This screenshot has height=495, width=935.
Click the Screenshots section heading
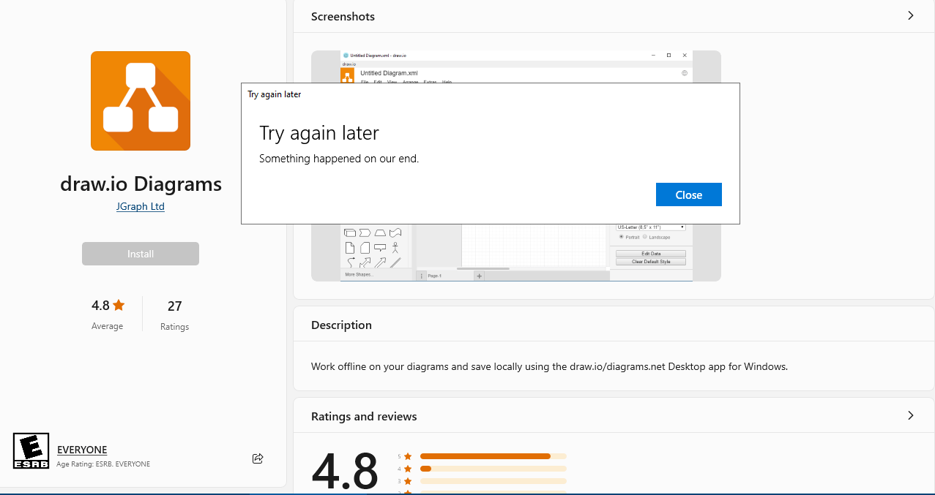343,16
